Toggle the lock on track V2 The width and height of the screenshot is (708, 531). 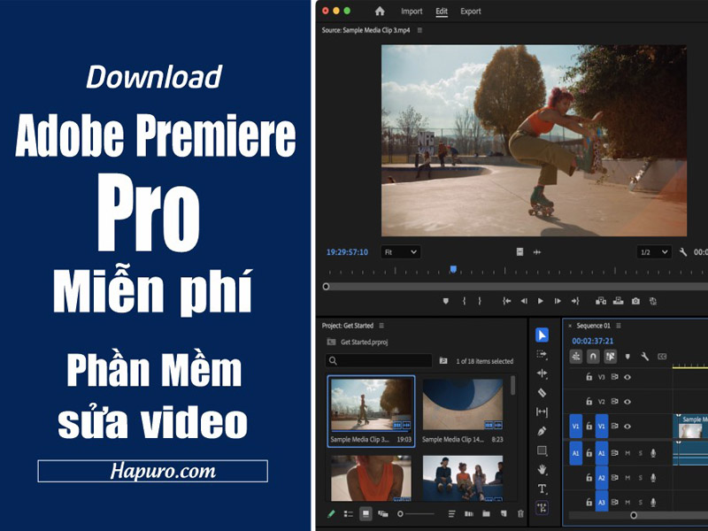click(x=589, y=401)
